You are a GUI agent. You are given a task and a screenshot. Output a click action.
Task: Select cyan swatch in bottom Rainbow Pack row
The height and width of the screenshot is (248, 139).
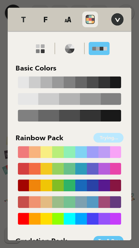tap(69, 219)
